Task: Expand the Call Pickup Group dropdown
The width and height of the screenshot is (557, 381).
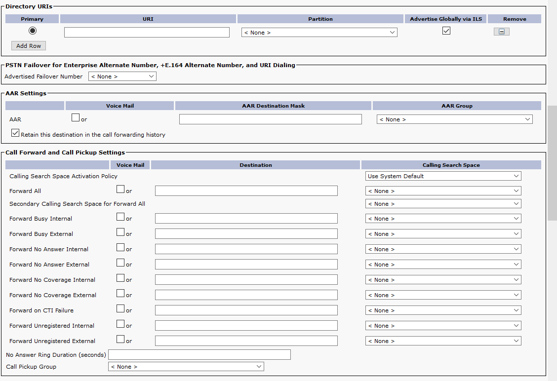Action: (186, 367)
